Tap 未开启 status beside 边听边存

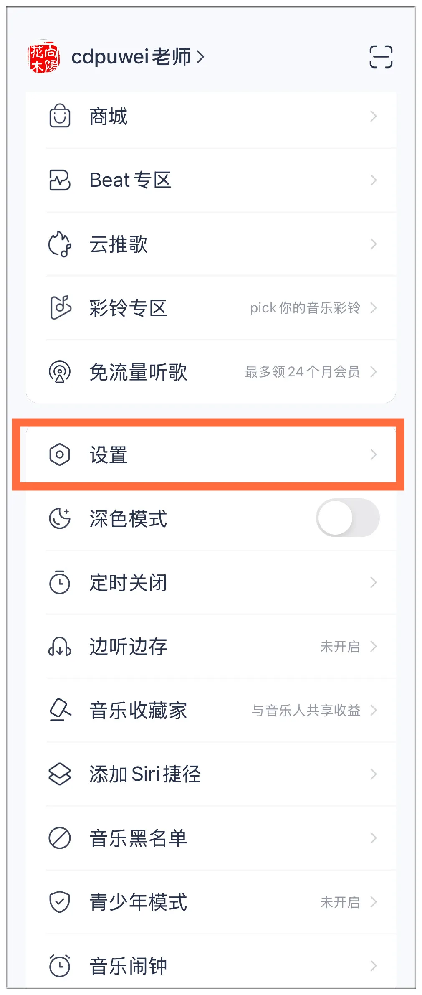point(340,647)
